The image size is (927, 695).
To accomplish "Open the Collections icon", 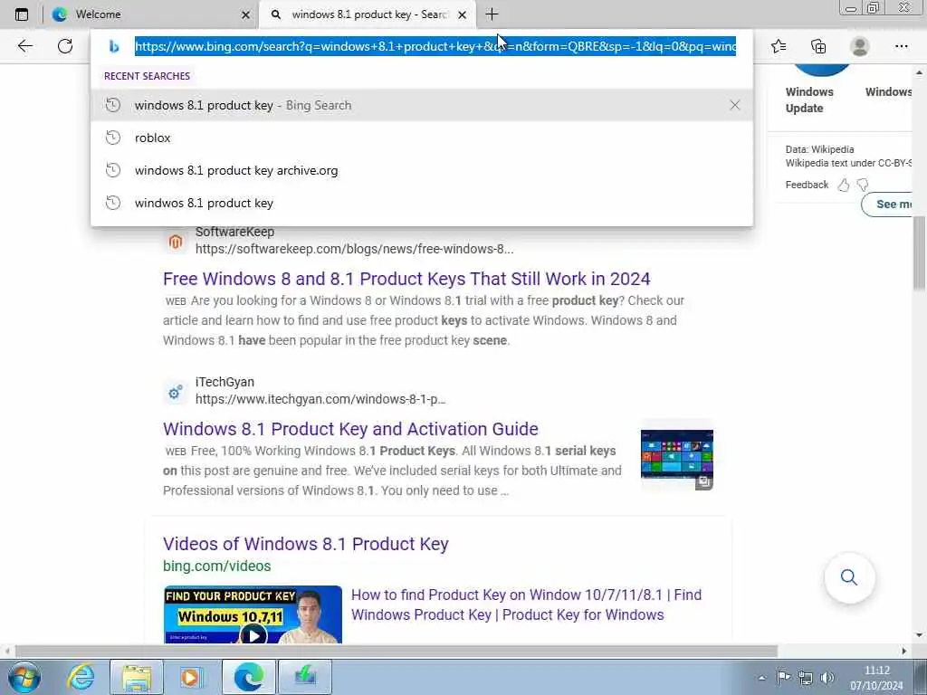I will tap(818, 46).
